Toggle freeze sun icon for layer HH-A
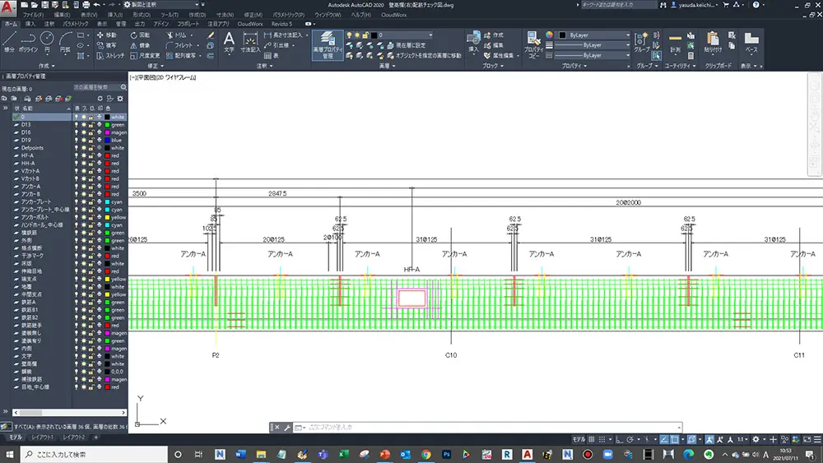The image size is (823, 463). tap(83, 164)
